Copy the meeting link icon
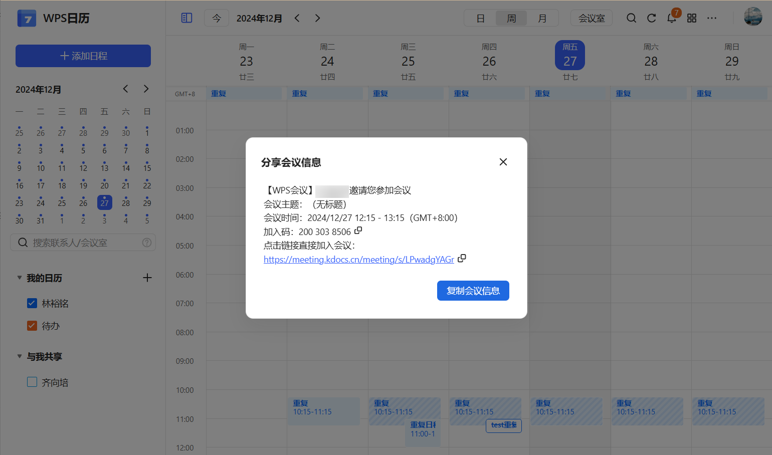772x455 pixels. 462,258
